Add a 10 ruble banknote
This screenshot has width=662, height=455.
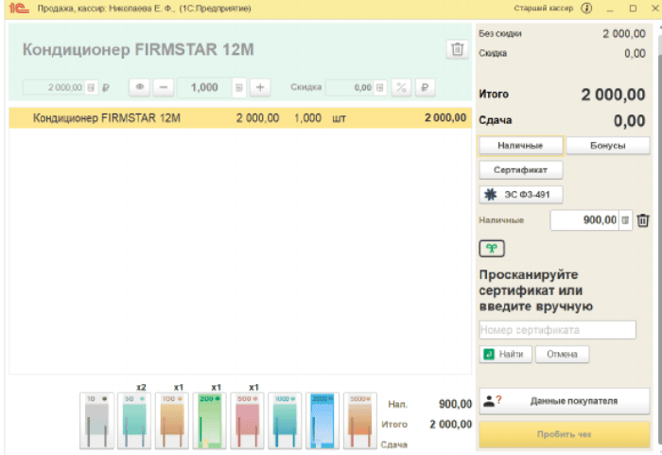96,421
